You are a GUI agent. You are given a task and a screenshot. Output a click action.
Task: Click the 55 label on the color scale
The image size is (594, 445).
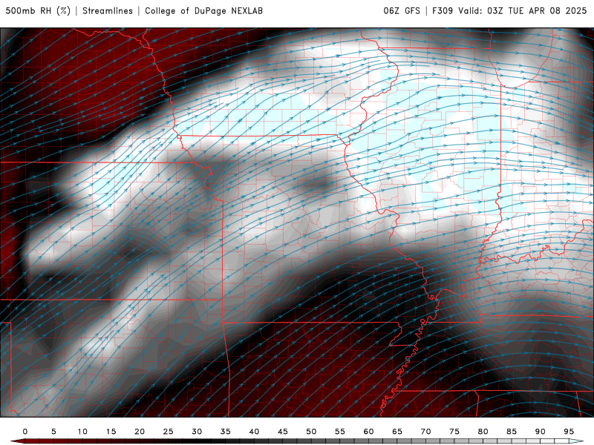pos(340,432)
